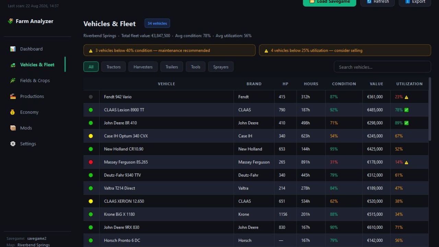Click gray status dot for Fendt 942 Vario

(91, 97)
